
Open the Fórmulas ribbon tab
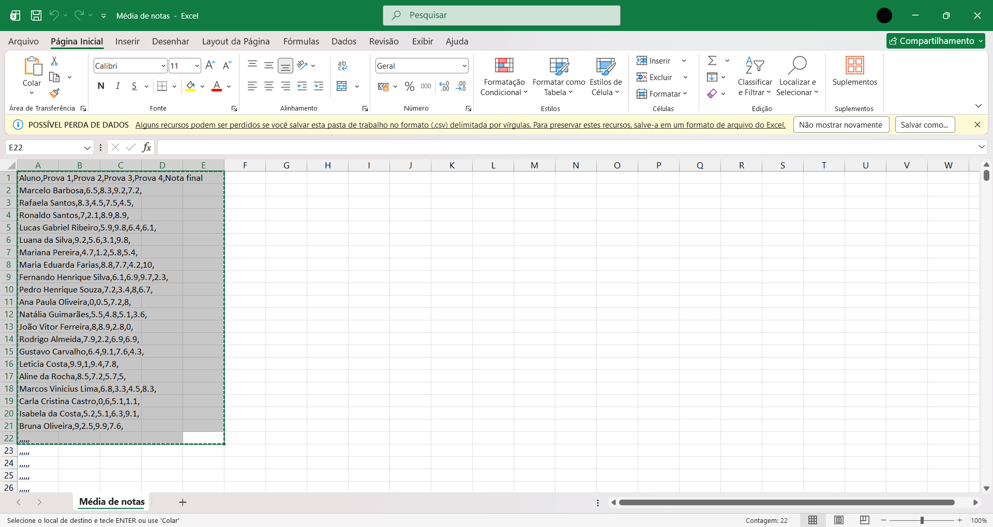[x=301, y=41]
